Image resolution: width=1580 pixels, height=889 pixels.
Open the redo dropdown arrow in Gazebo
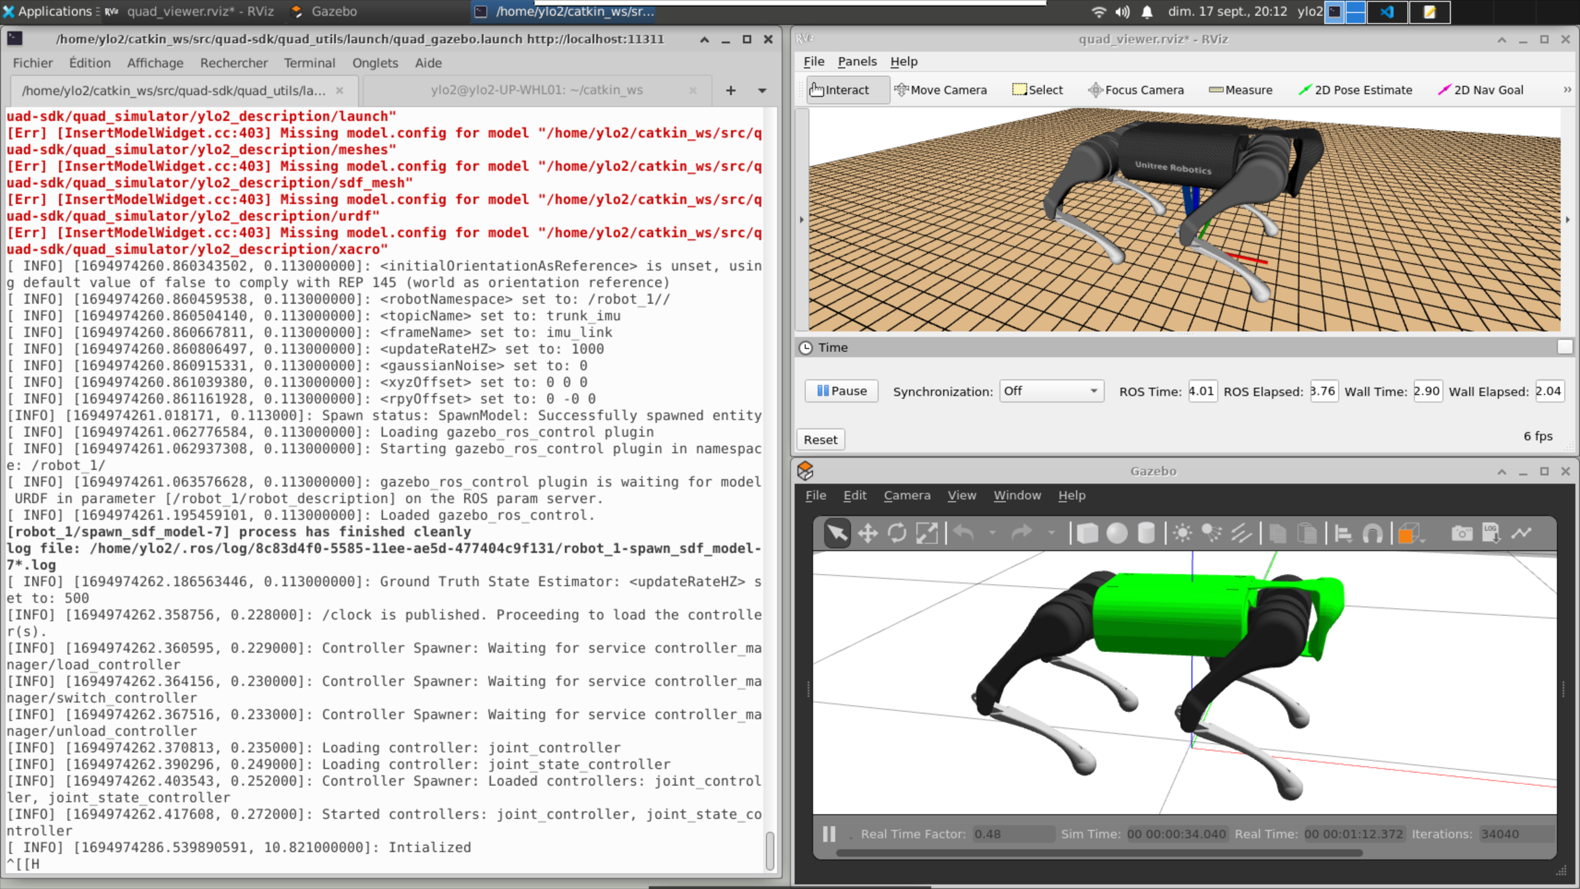pos(1051,533)
